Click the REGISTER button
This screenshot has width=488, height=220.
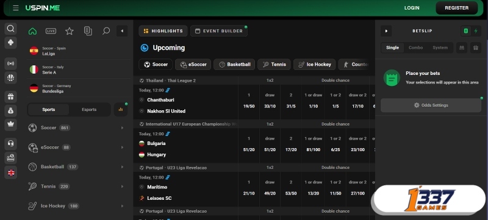456,8
